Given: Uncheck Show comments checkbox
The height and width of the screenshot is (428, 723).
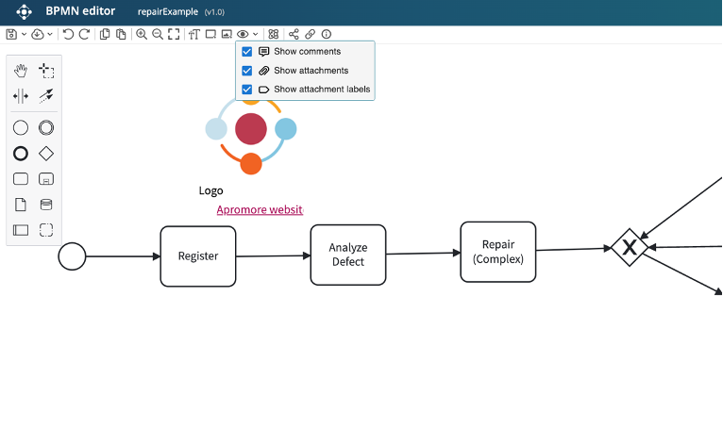Looking at the screenshot, I should point(247,52).
